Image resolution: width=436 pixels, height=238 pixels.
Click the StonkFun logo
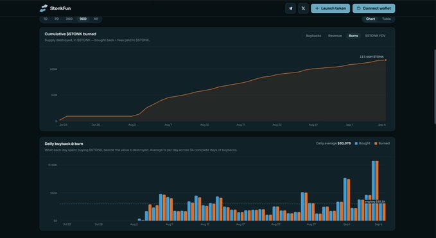click(x=55, y=8)
